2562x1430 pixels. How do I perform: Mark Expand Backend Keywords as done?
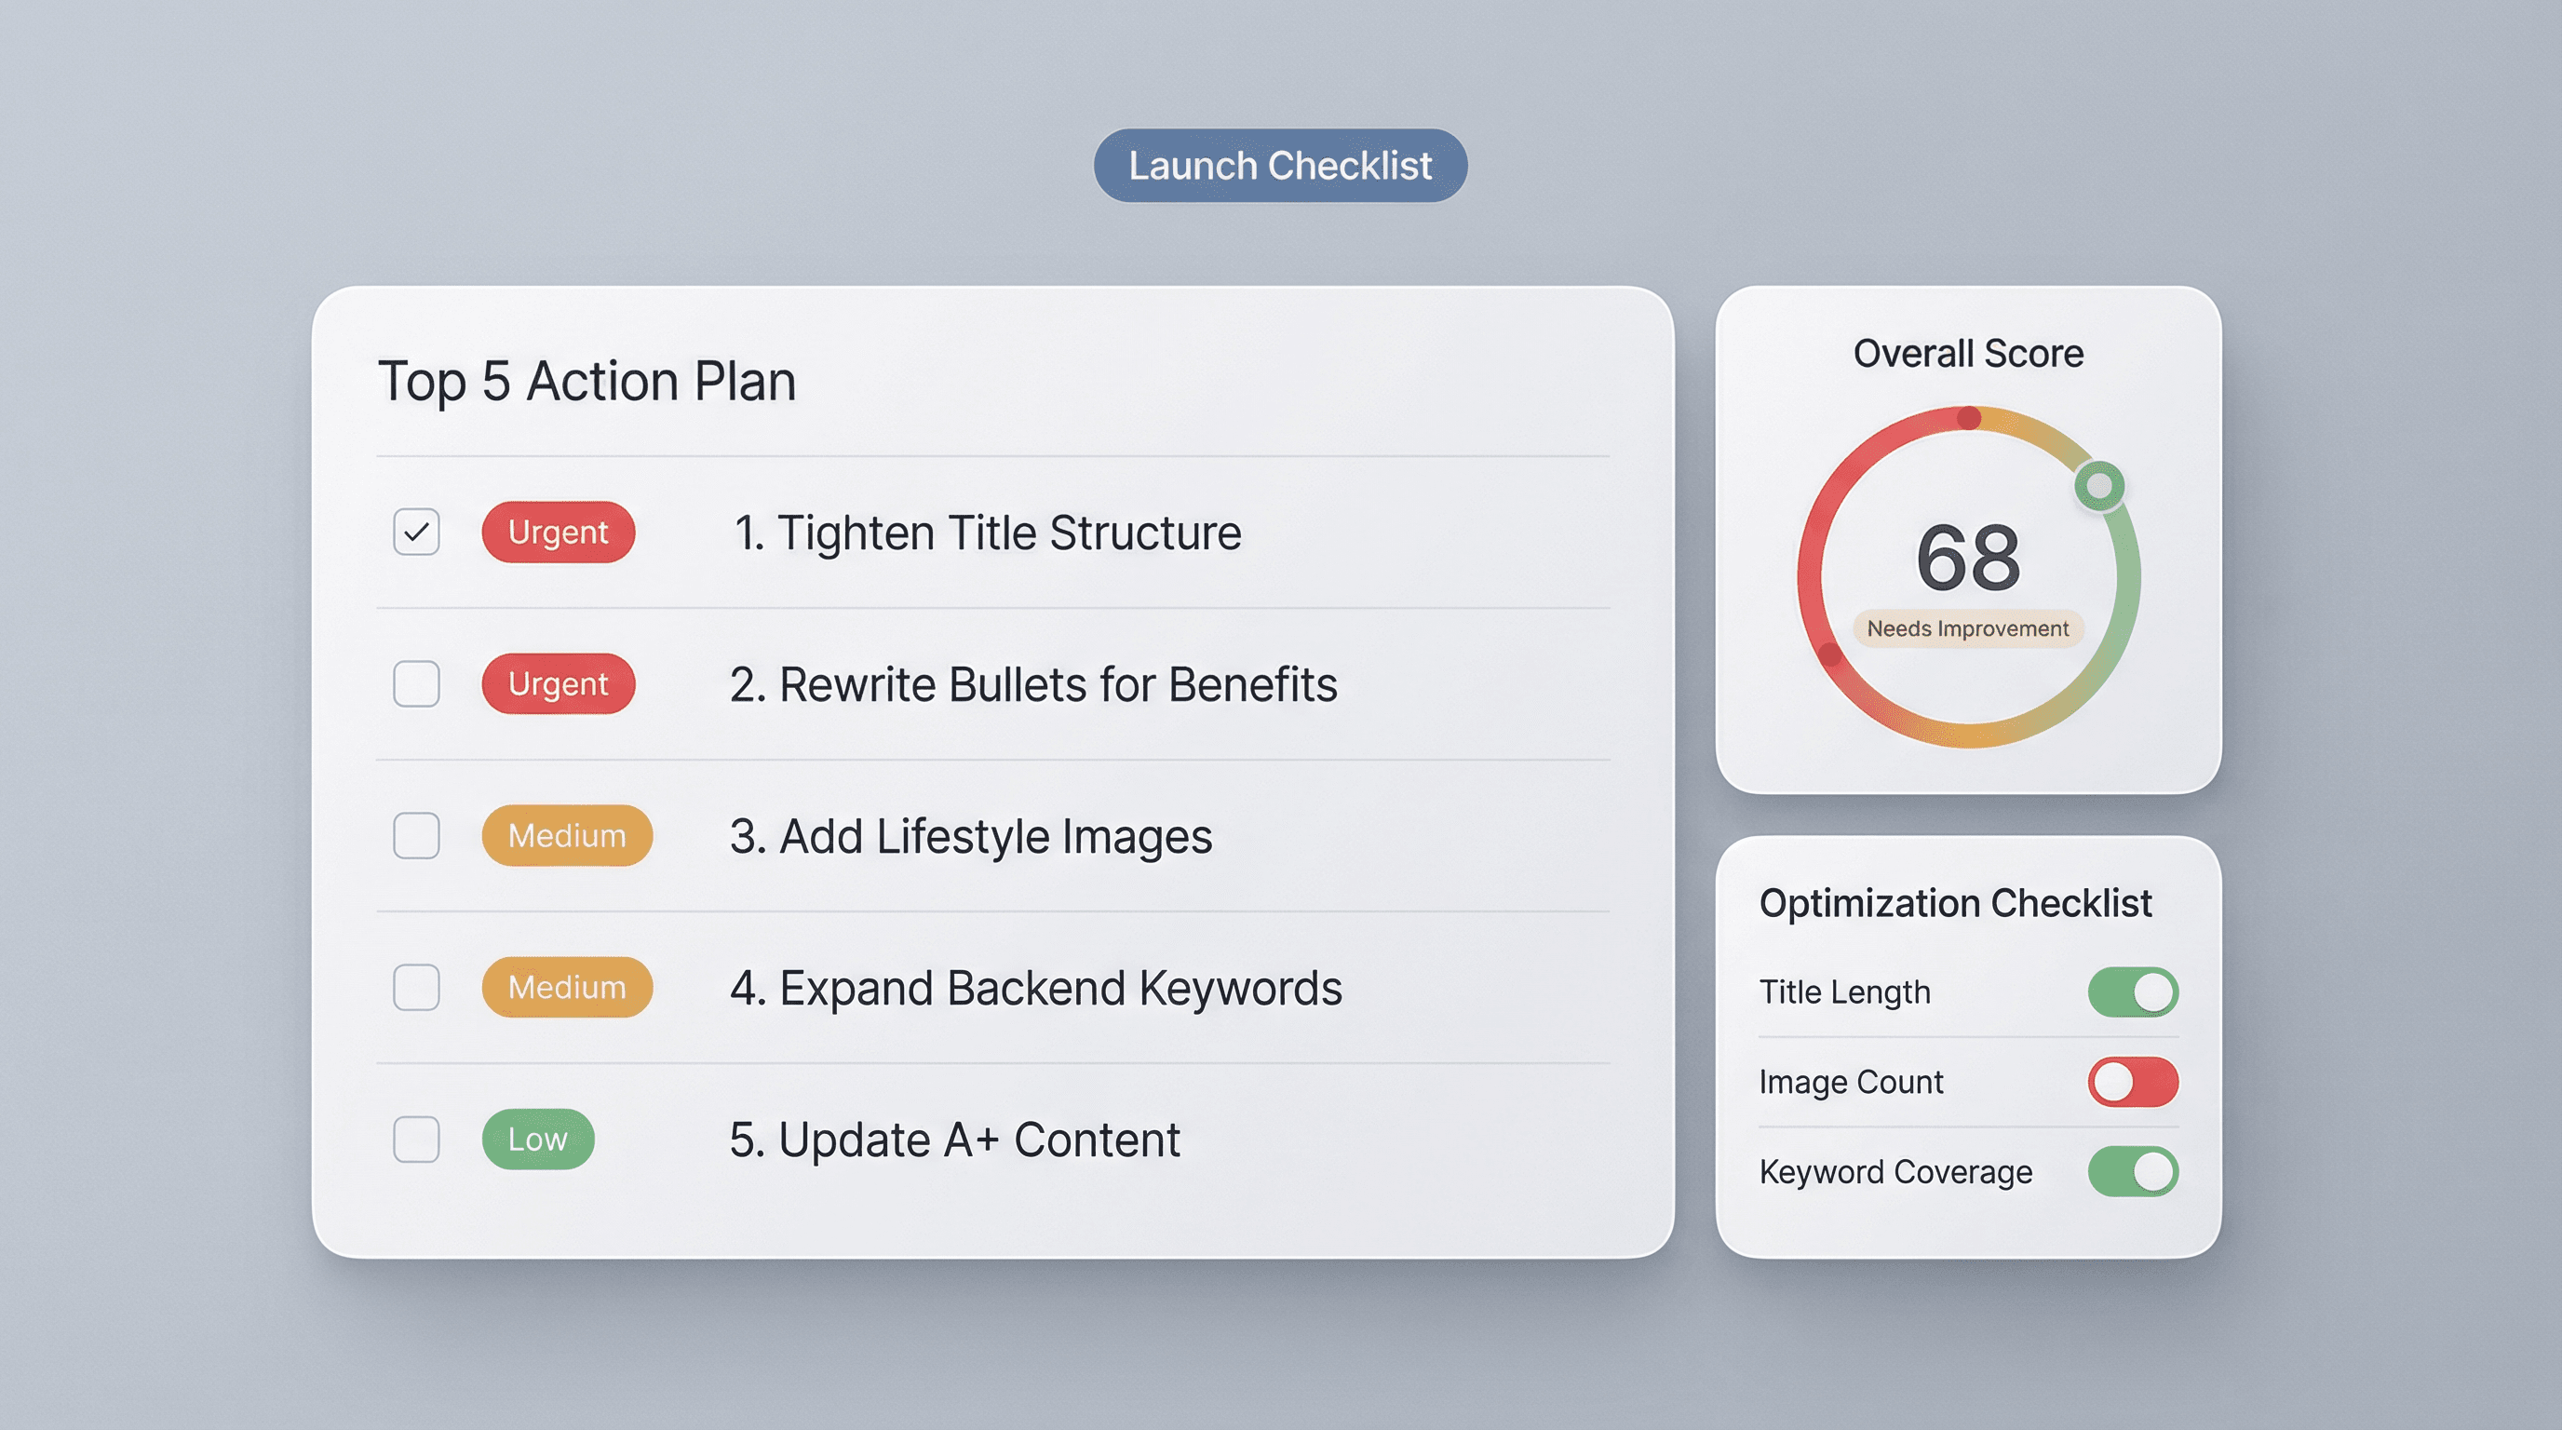pyautogui.click(x=416, y=988)
